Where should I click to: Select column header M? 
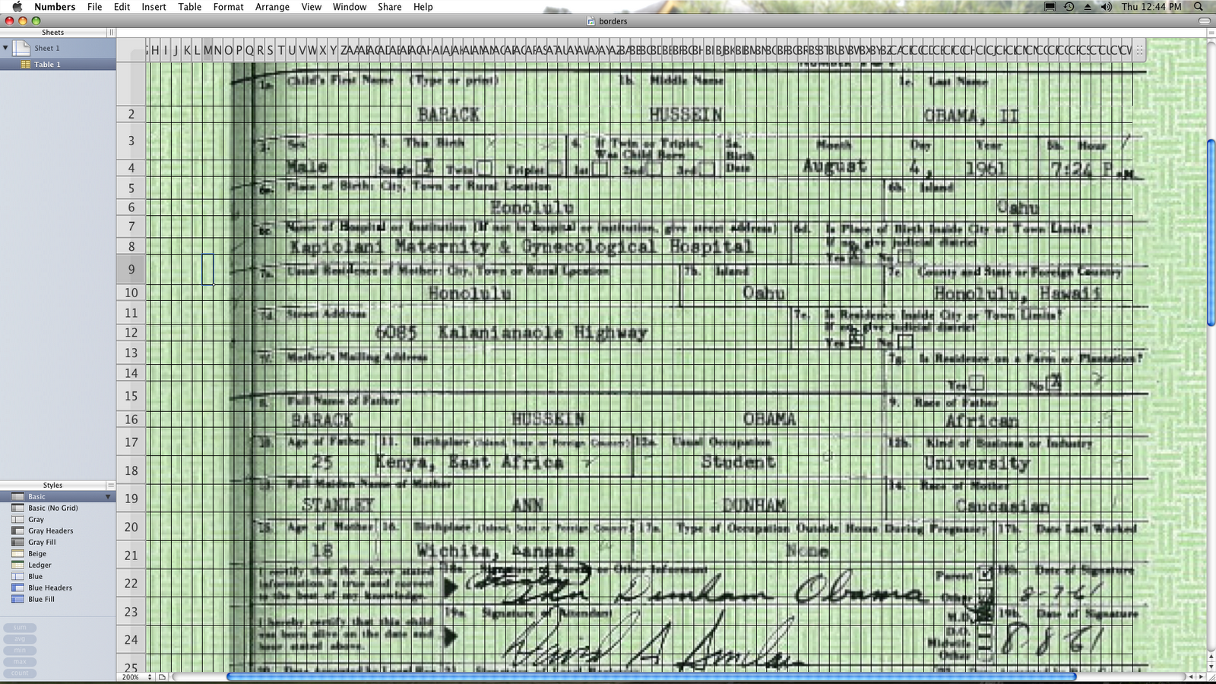207,51
